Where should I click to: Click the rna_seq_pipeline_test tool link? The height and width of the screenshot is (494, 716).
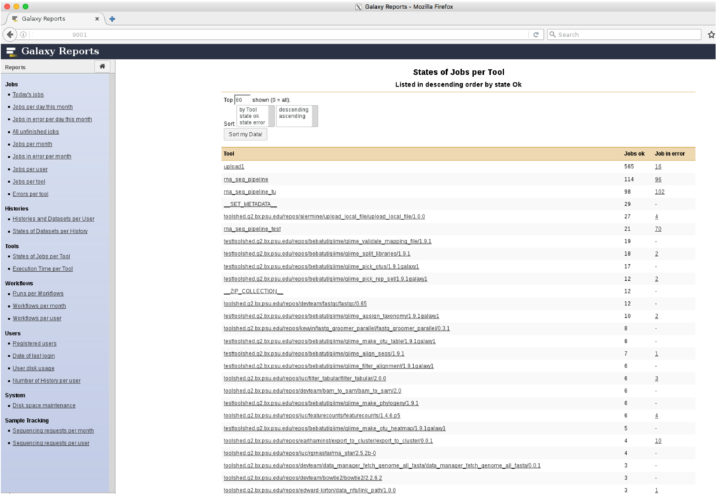tap(252, 229)
